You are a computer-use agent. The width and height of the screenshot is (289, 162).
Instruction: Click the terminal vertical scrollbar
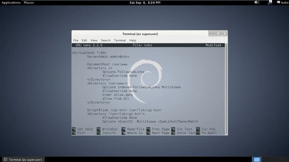(x=226, y=89)
